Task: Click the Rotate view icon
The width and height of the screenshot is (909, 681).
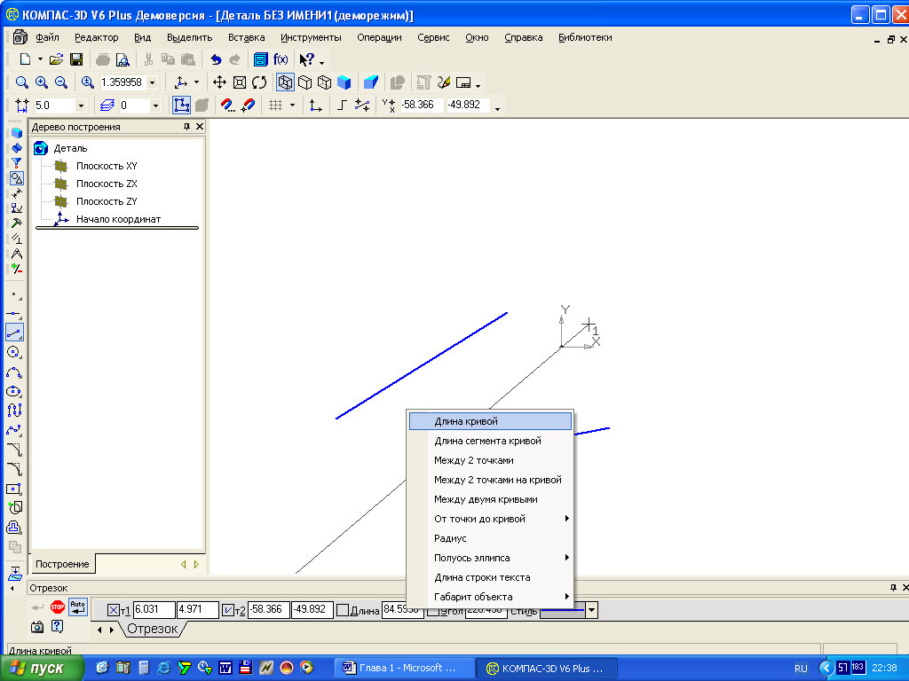Action: pos(259,82)
